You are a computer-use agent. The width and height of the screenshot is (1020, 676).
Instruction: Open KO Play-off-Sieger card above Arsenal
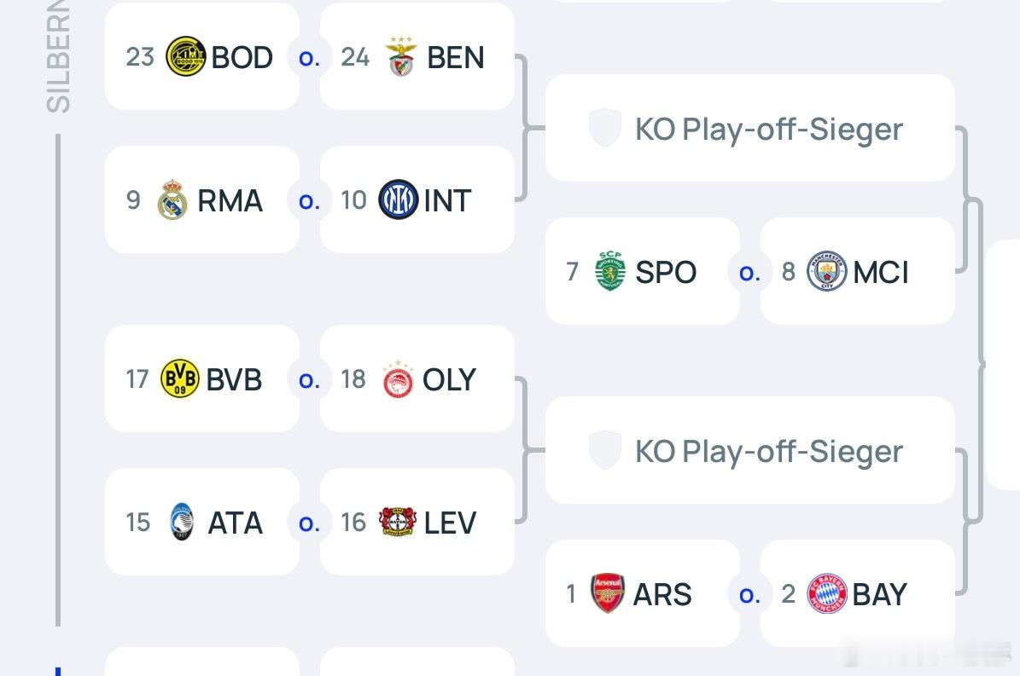(749, 451)
